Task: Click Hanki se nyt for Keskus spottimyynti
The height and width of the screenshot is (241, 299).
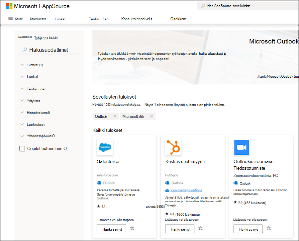Action: tap(180, 229)
